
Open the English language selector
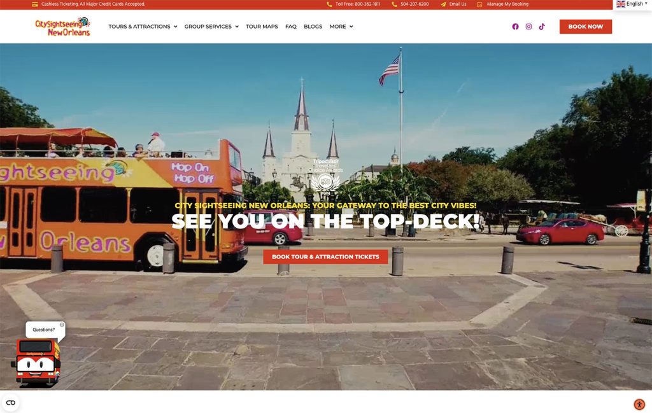pyautogui.click(x=632, y=4)
